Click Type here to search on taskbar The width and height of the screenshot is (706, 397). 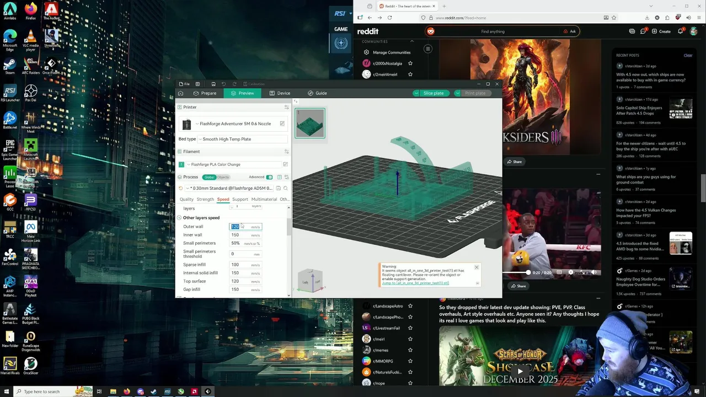pos(42,391)
